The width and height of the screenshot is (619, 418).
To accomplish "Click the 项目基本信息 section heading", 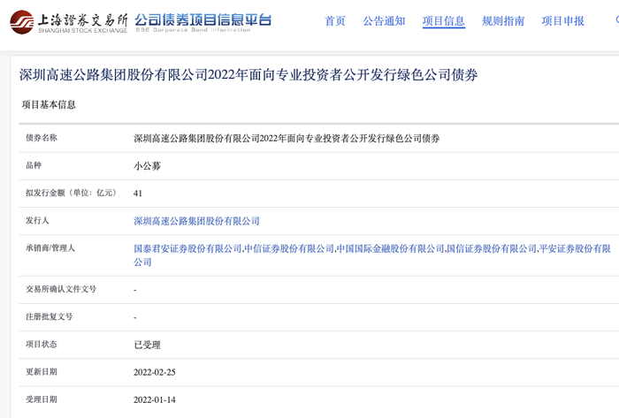I will tap(49, 104).
